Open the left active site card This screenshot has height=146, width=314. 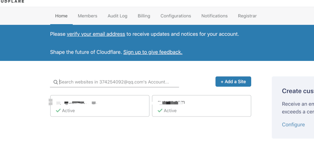click(100, 106)
